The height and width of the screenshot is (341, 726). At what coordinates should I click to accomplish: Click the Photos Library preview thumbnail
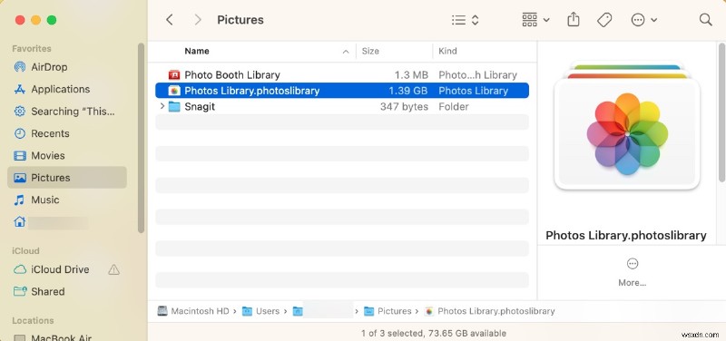[x=627, y=125]
